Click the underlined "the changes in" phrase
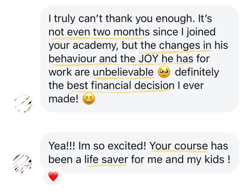This screenshot has width=251, height=191. point(176,45)
